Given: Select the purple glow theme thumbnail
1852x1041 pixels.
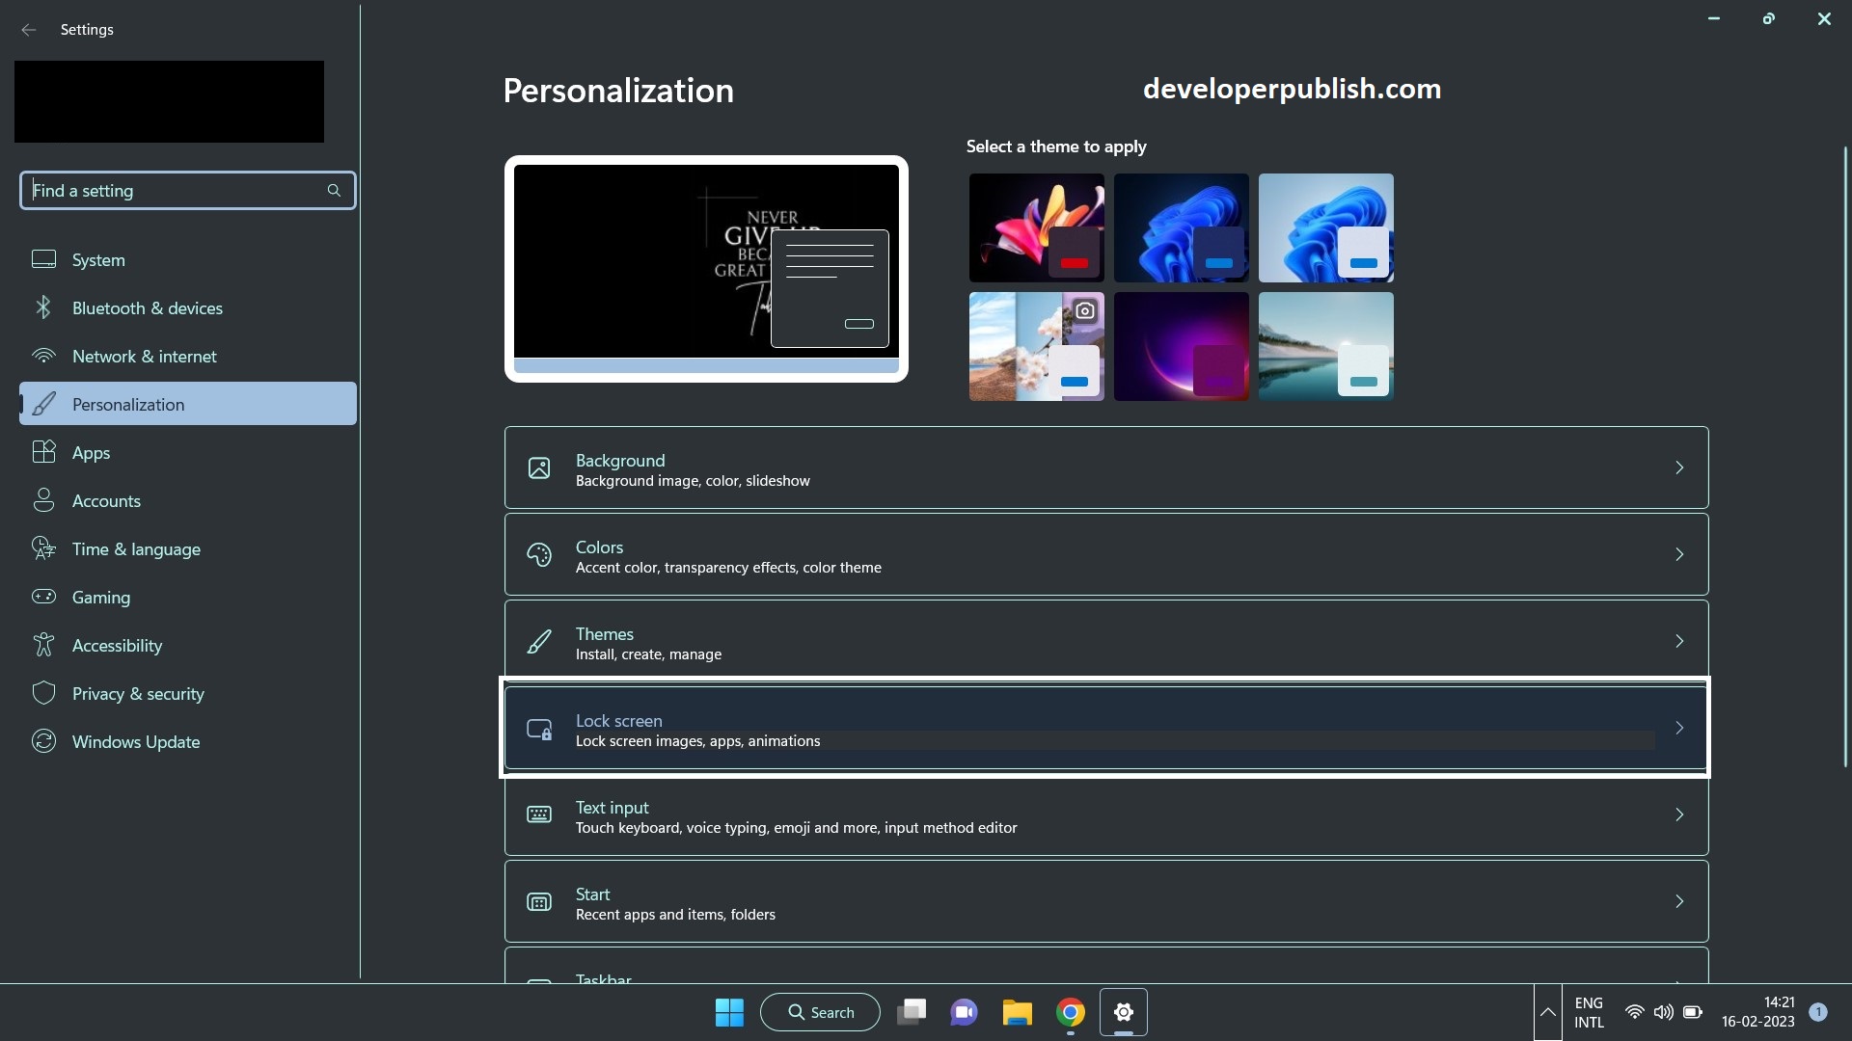Looking at the screenshot, I should 1181,347.
